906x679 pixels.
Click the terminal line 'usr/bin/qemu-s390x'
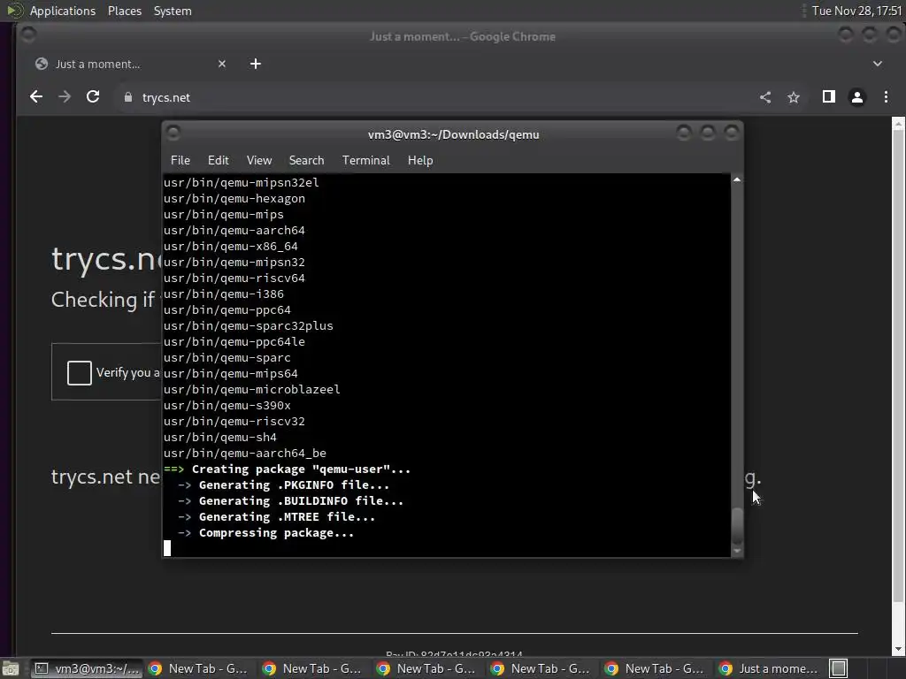click(x=227, y=405)
